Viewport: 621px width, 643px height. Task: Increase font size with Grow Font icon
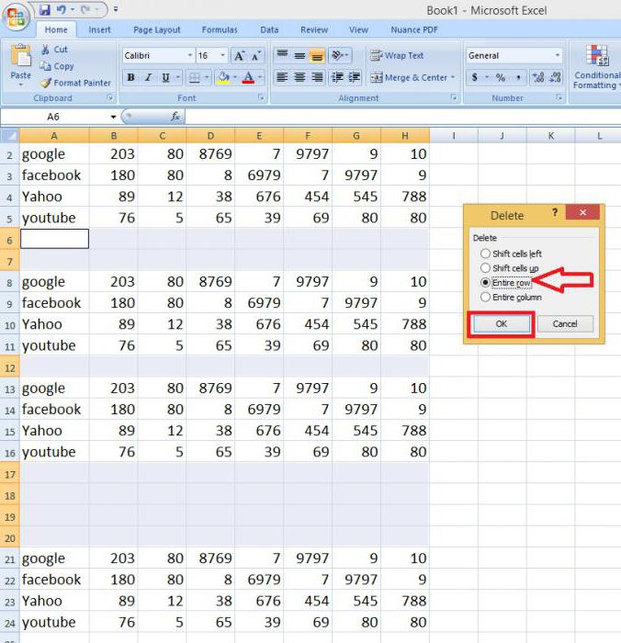(x=240, y=55)
